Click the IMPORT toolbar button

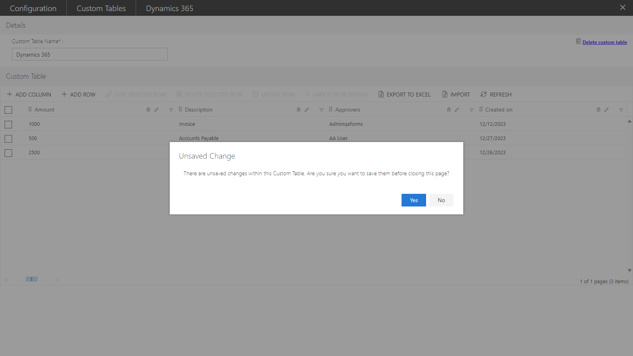456,95
